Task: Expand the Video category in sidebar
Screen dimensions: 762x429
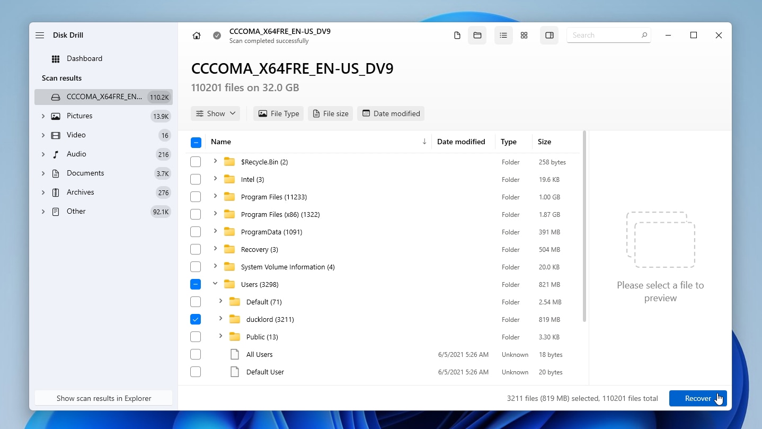Action: [x=43, y=135]
